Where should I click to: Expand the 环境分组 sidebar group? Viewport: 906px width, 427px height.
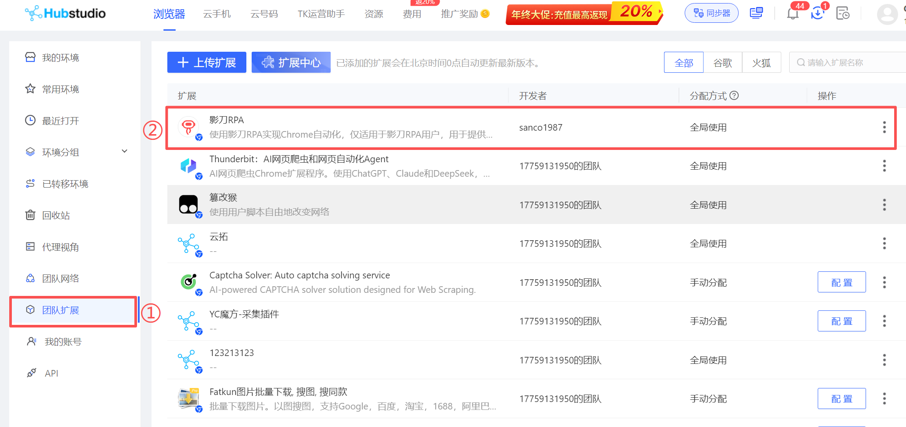click(124, 151)
